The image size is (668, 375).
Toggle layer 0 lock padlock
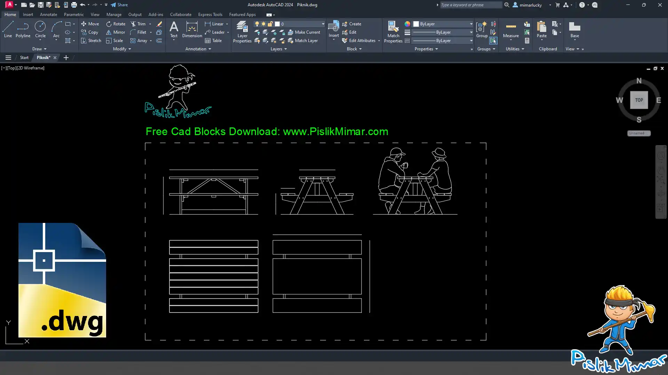pos(270,24)
